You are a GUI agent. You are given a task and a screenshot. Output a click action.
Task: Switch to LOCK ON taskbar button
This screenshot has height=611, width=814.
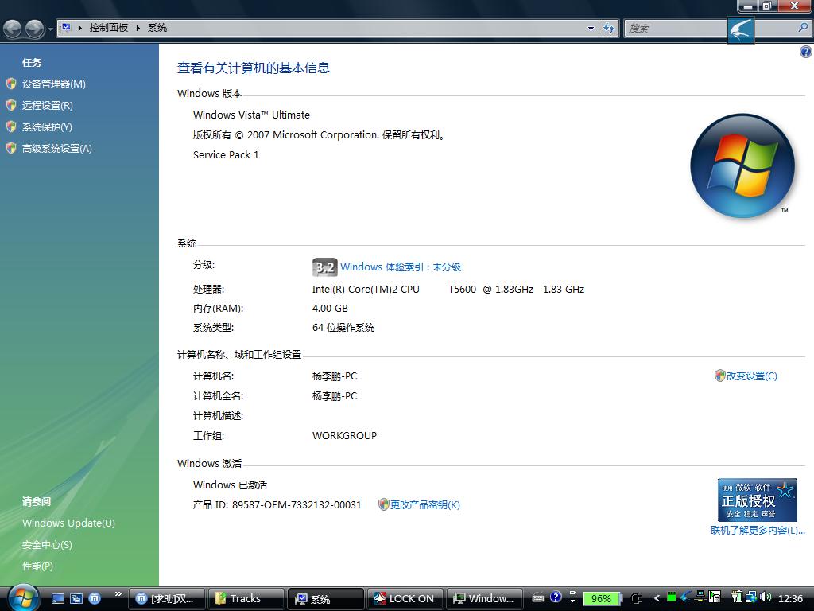405,598
